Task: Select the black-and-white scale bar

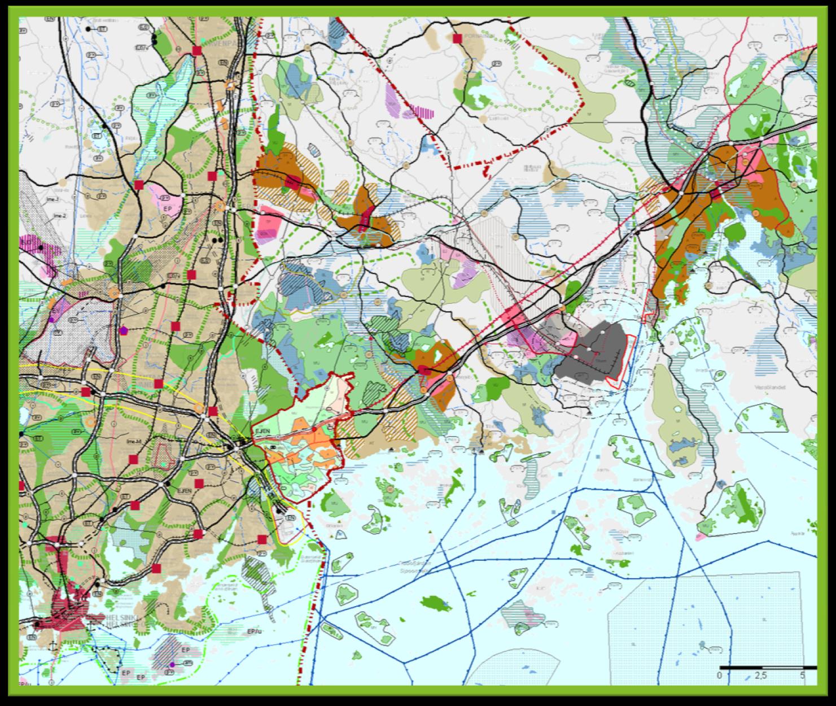Action: 768,668
